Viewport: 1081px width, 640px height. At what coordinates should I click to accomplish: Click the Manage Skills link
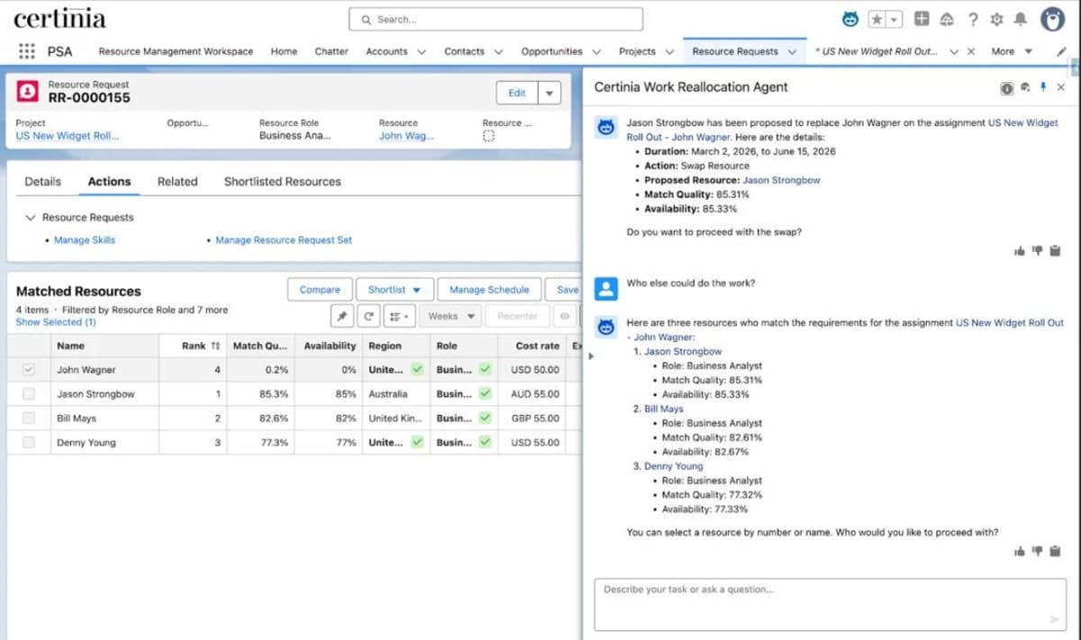point(84,239)
